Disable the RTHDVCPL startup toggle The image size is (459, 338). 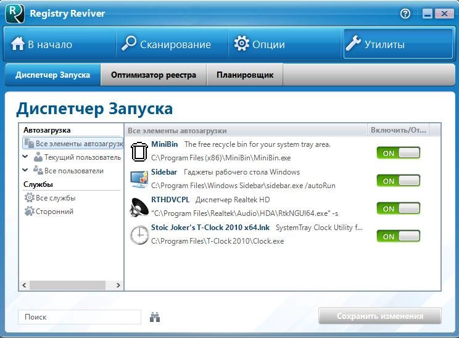tap(398, 208)
